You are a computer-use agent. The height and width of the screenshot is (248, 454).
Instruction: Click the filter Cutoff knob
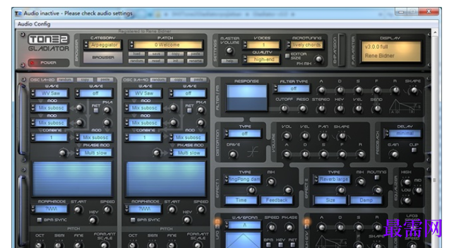(x=284, y=109)
